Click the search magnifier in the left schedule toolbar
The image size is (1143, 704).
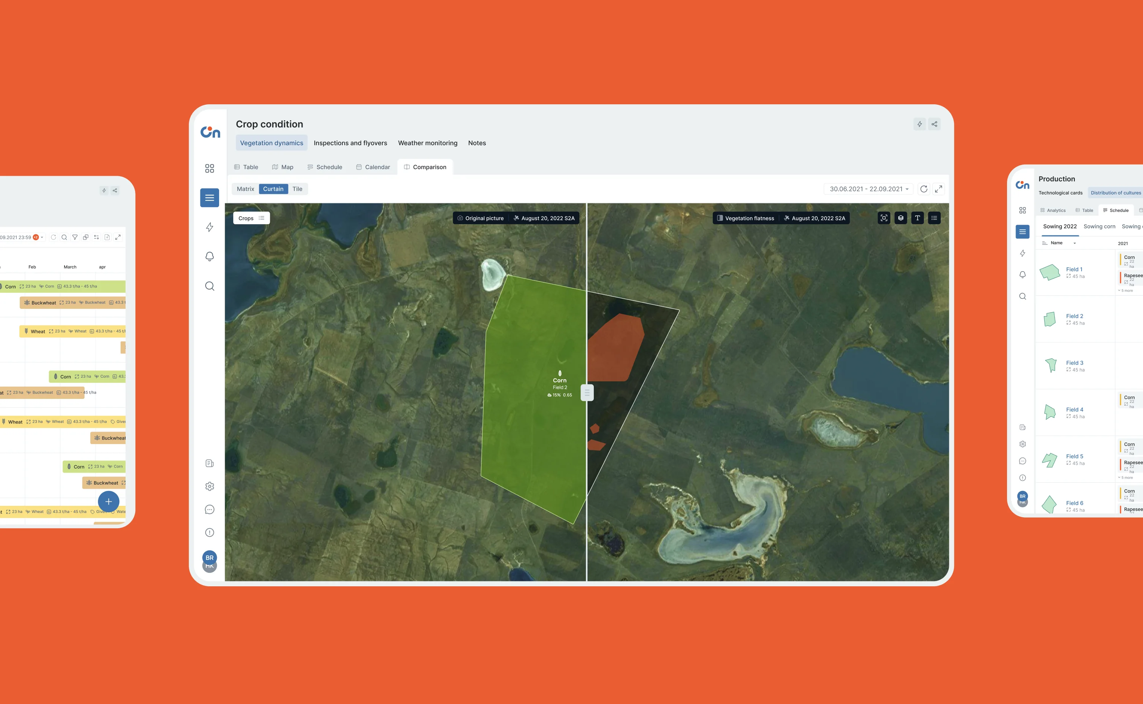(x=64, y=238)
